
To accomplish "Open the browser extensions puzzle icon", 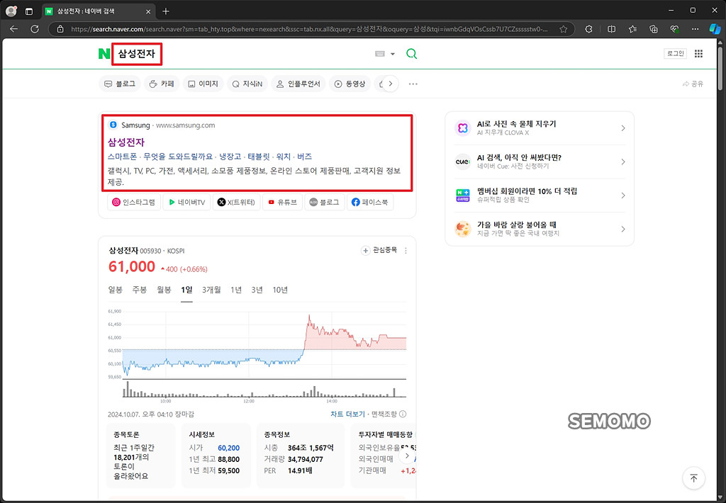I will 588,29.
